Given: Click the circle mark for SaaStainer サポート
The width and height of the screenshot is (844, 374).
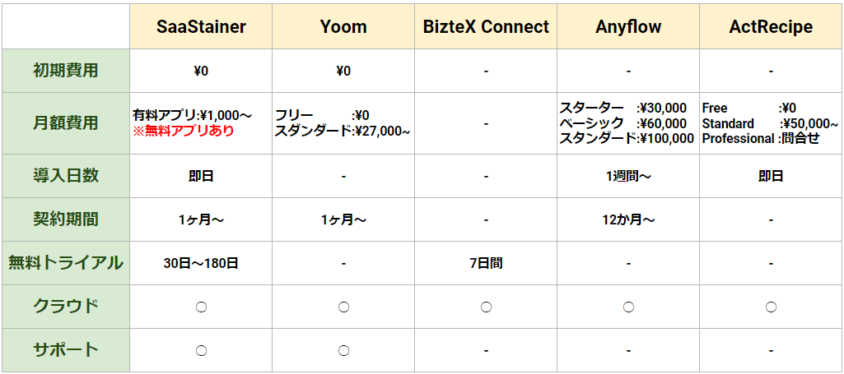Looking at the screenshot, I should point(201,350).
